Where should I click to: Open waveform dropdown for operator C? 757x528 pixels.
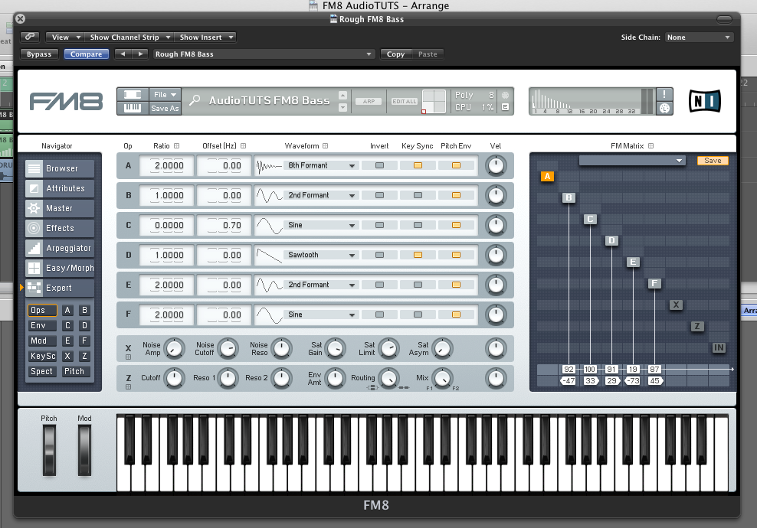click(321, 225)
